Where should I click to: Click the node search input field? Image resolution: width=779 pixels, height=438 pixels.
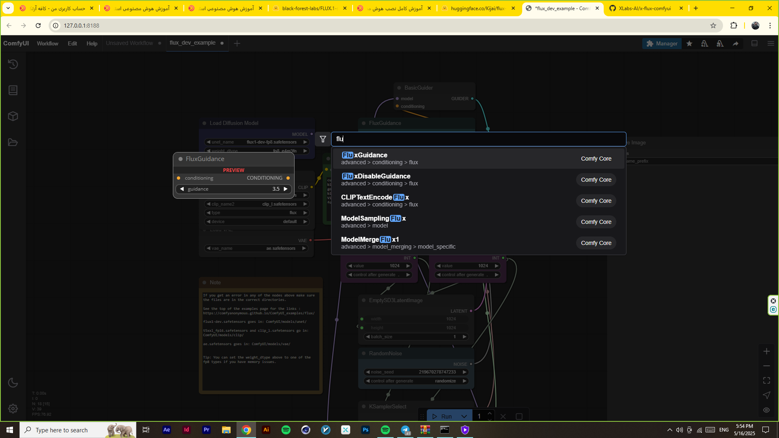(478, 139)
